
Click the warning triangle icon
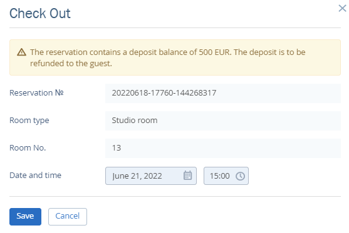click(21, 52)
